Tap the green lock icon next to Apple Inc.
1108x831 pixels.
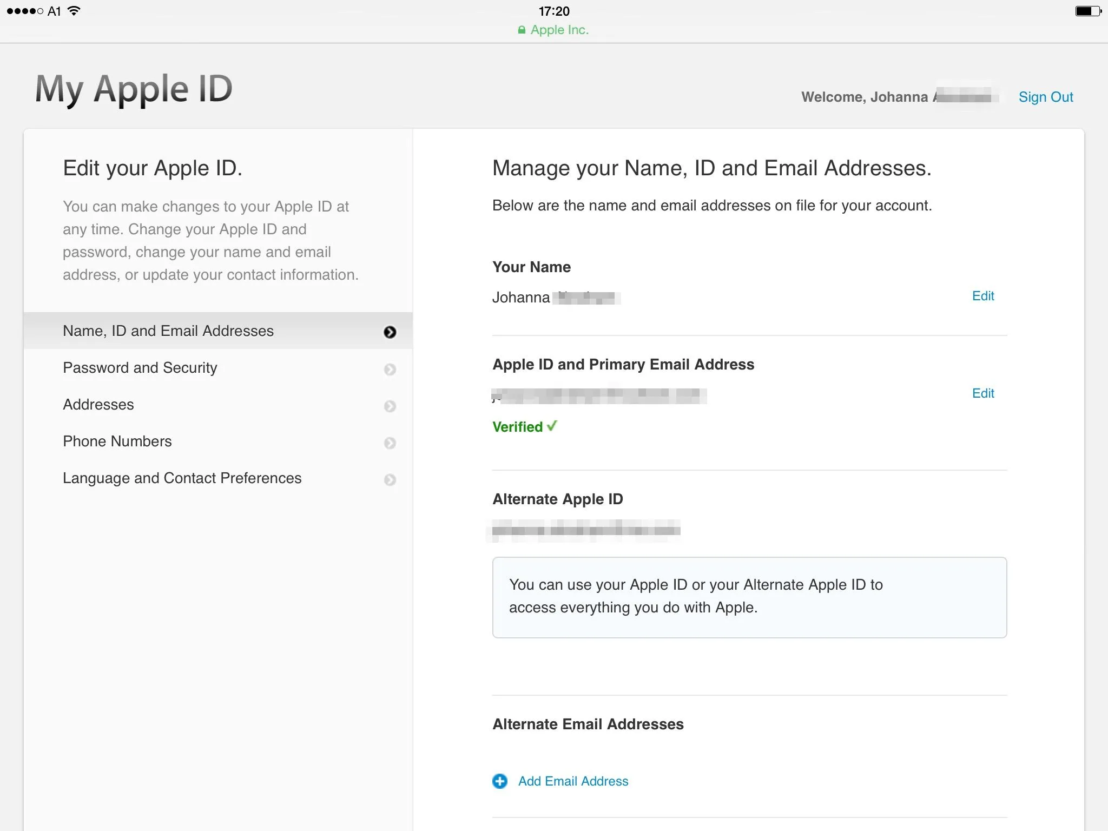[522, 30]
